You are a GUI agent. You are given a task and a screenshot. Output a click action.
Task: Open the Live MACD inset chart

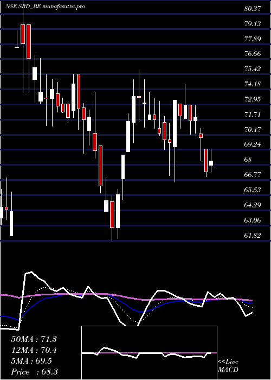pos(149,353)
